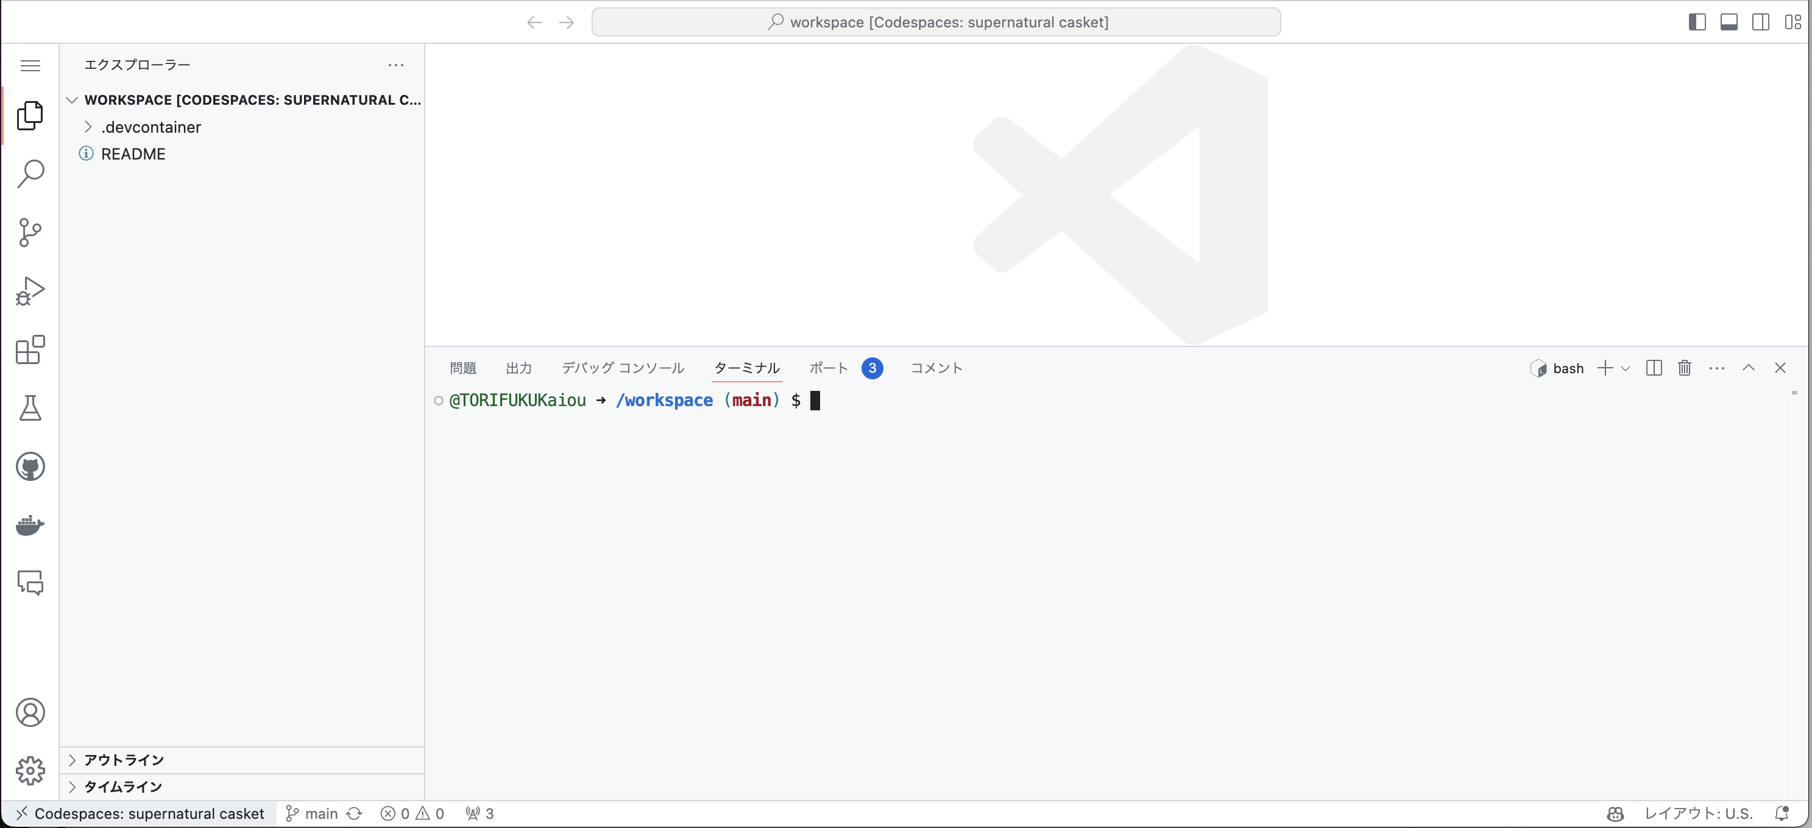Switch to the デバッグ コンソール tab
Viewport: 1812px width, 828px height.
[623, 368]
